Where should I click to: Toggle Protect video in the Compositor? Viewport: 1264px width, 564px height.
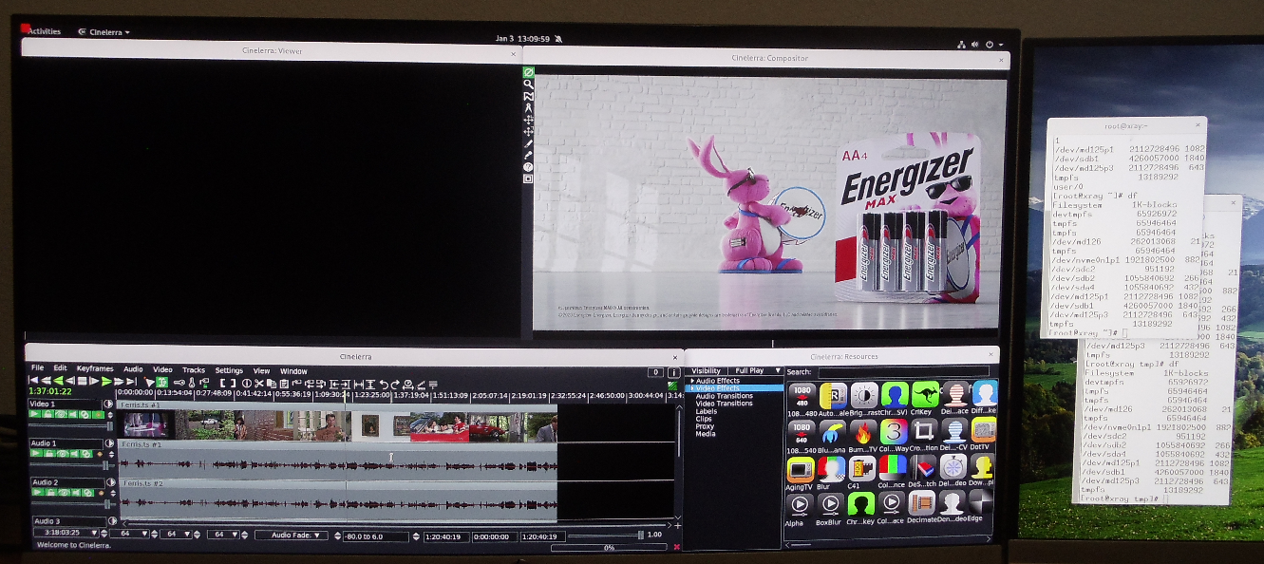[x=529, y=71]
